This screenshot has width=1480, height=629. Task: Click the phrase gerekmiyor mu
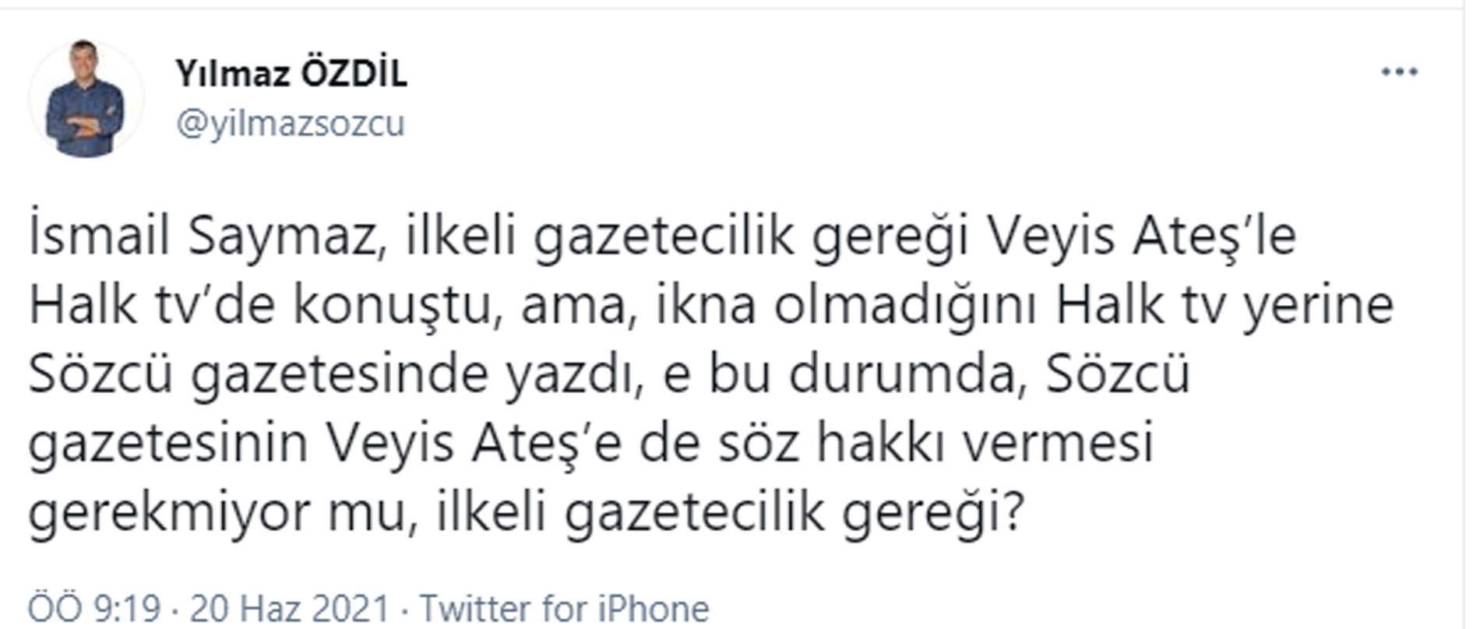pos(218,512)
